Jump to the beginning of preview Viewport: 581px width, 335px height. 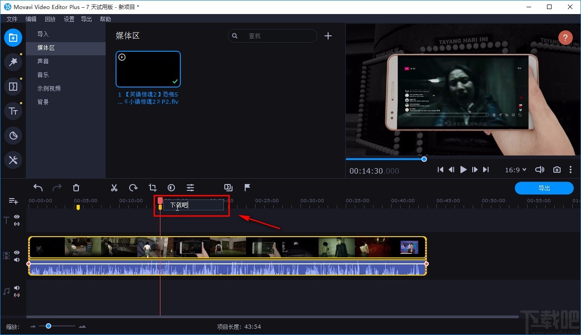click(x=441, y=170)
